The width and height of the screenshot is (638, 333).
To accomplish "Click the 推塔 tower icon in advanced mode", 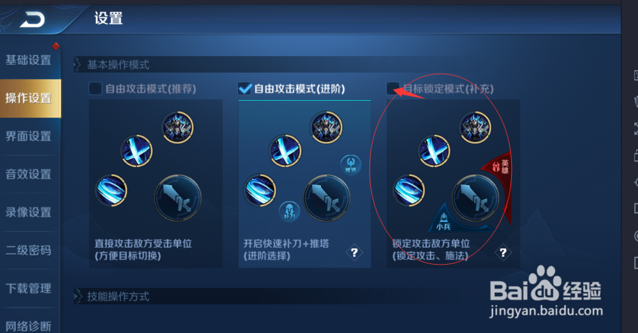I will (350, 164).
